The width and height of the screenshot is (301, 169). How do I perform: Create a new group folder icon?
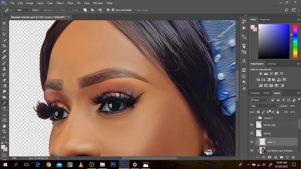coord(281,157)
